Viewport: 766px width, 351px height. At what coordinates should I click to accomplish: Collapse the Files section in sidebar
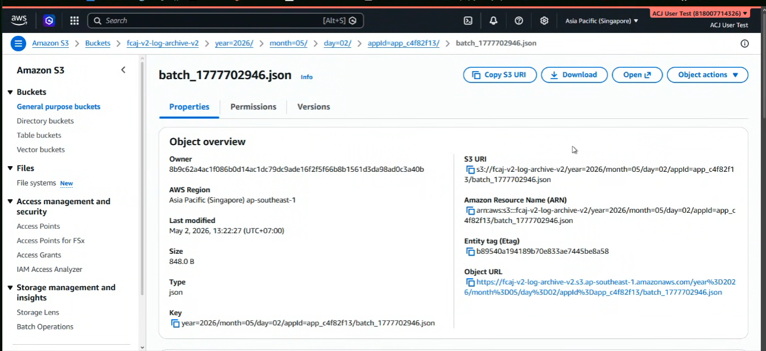(10, 168)
